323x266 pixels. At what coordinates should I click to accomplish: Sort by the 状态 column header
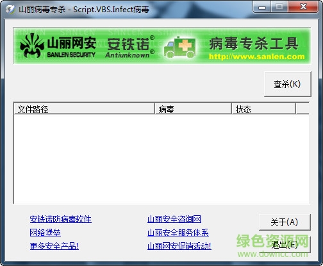point(264,109)
